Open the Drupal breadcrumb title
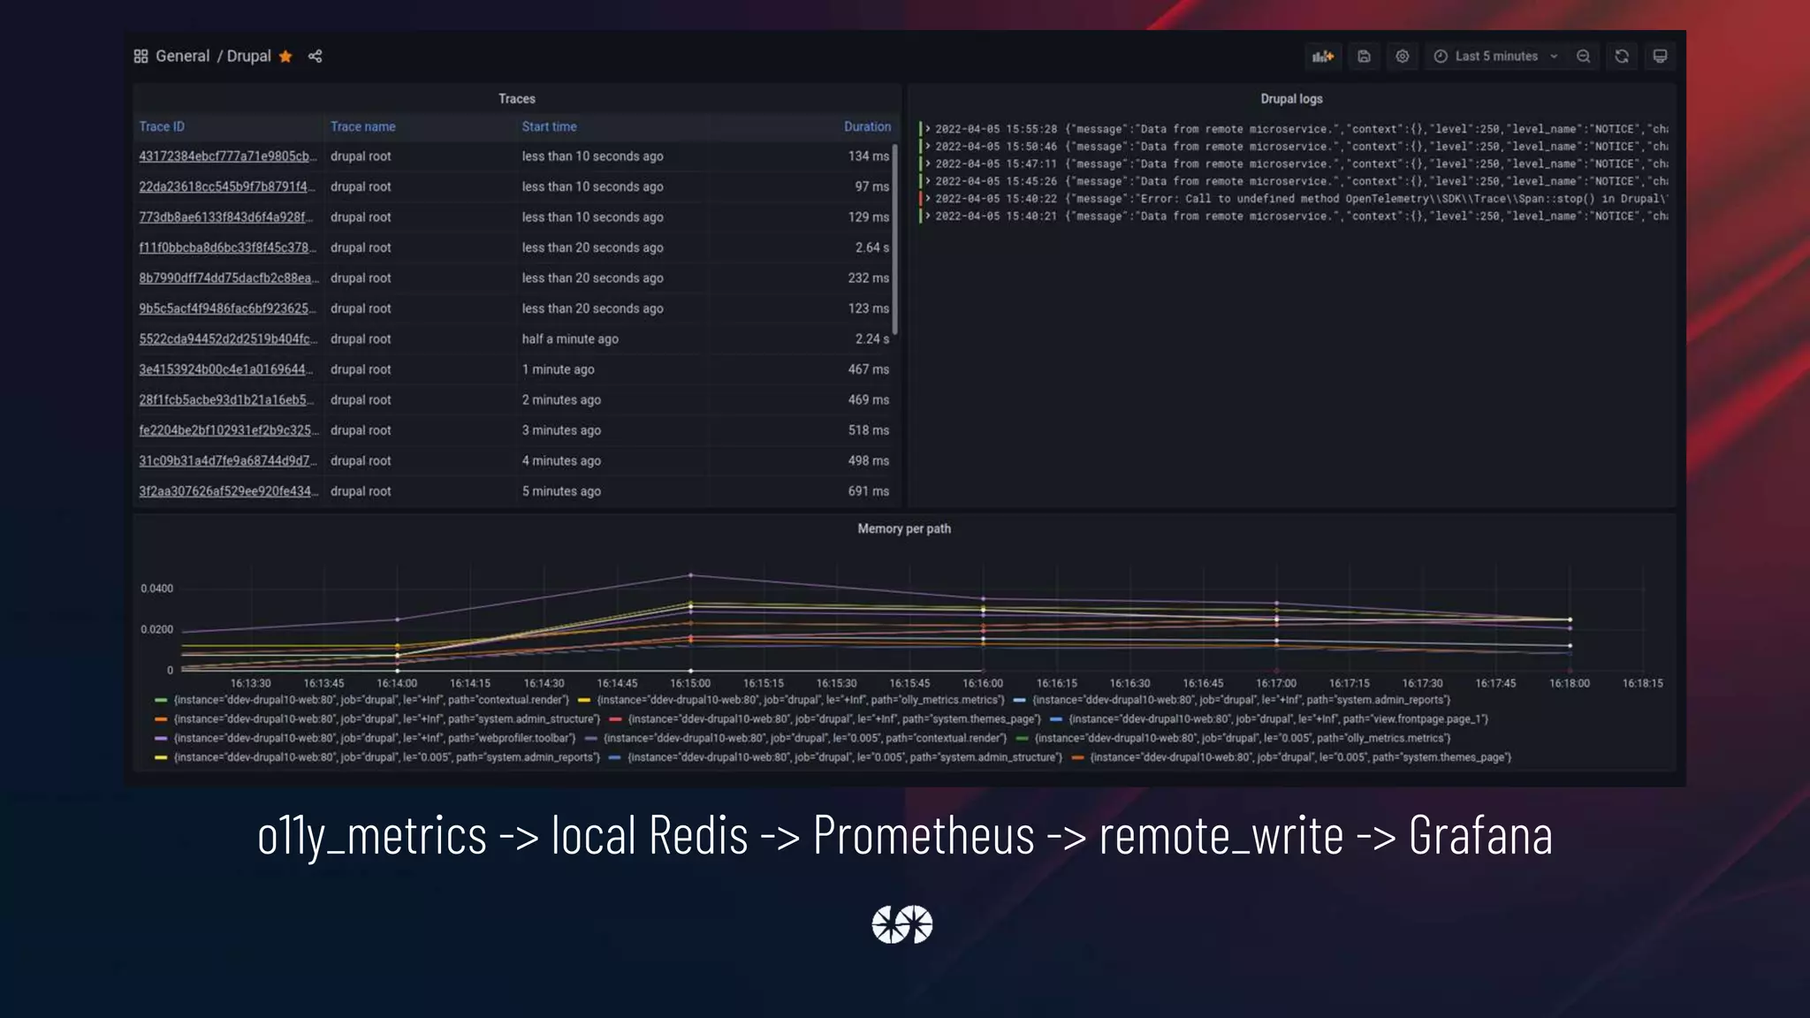This screenshot has height=1018, width=1810. pyautogui.click(x=249, y=57)
